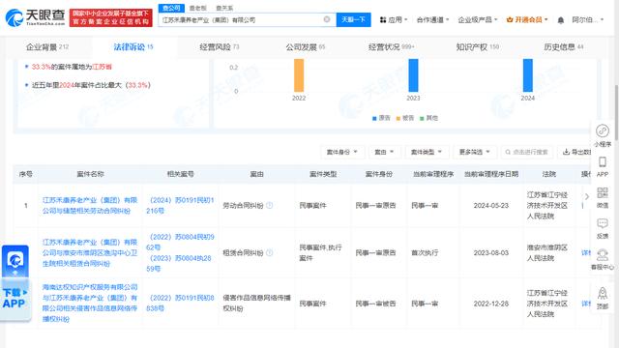Open the 公司发展 tab

coord(306,47)
